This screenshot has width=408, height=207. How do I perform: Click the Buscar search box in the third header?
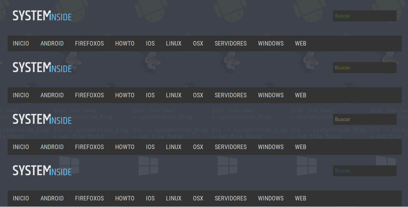(364, 119)
